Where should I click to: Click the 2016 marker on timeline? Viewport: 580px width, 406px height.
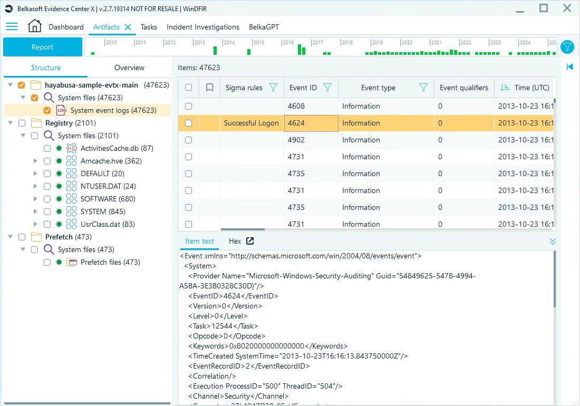pyautogui.click(x=288, y=43)
